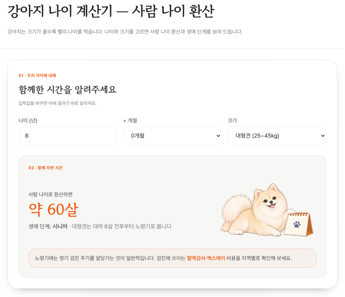Click the 노령기에는 정기 검진 notice text
The height and width of the screenshot is (297, 345).
(x=163, y=258)
